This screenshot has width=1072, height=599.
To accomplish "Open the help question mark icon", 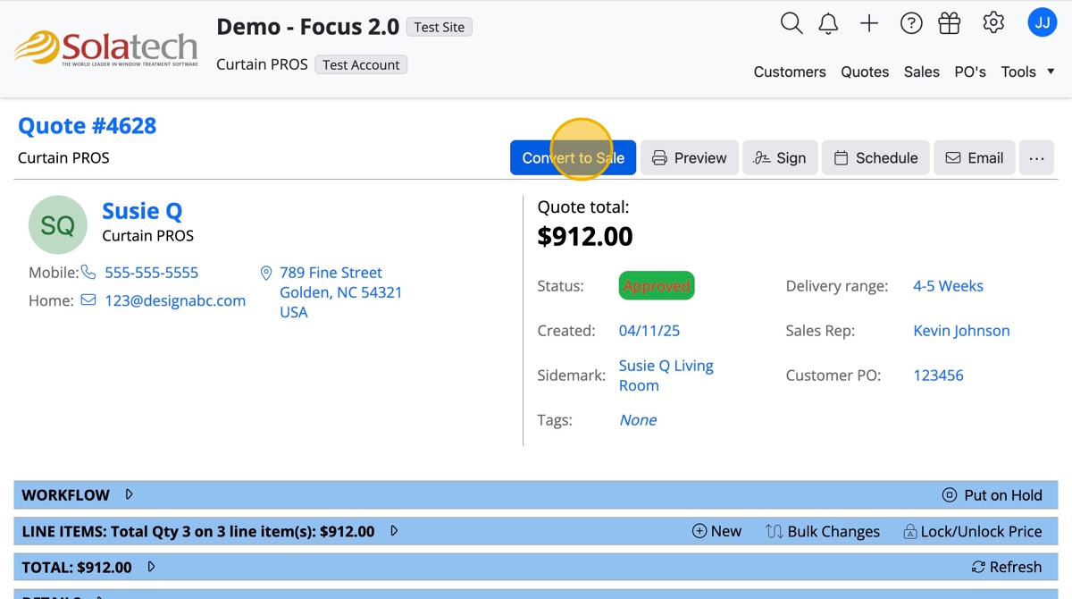I will (911, 24).
